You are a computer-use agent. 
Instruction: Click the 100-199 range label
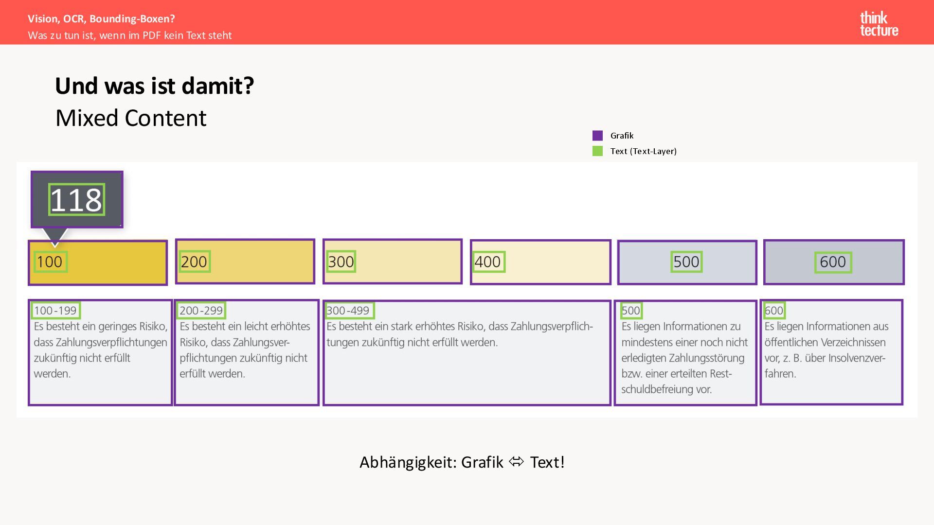(55, 311)
